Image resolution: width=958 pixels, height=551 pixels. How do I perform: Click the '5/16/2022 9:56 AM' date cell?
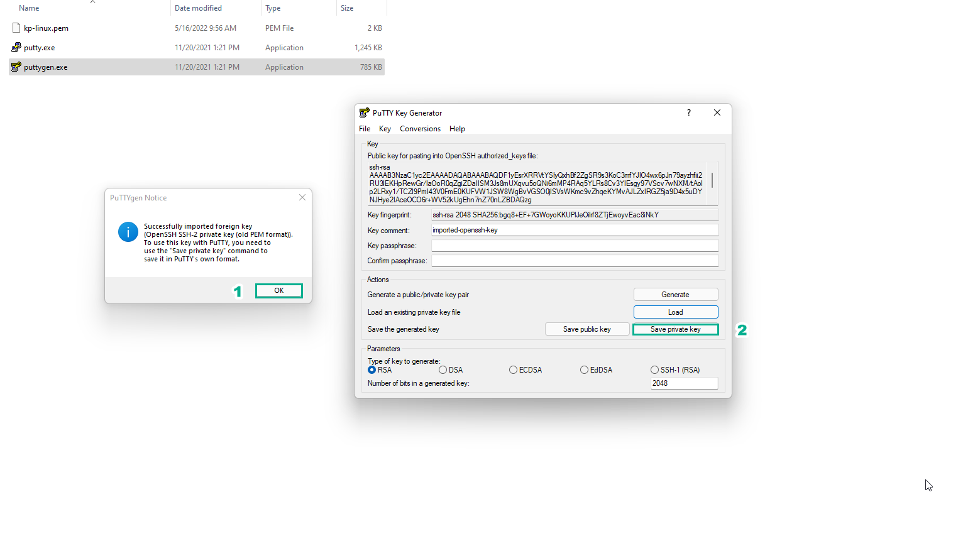click(x=206, y=28)
